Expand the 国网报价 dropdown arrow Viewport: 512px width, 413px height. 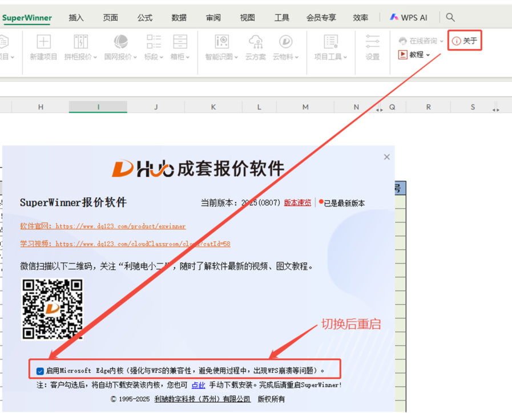click(x=135, y=58)
